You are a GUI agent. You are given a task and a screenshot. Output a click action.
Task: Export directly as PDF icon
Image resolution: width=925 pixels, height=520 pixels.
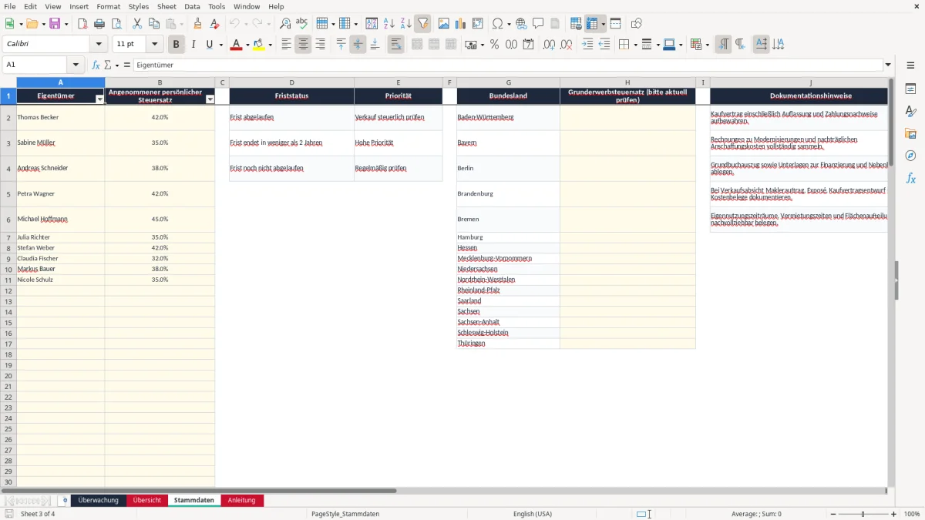click(x=82, y=24)
